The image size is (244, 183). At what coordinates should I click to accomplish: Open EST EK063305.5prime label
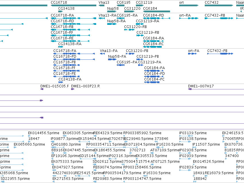pyautogui.click(x=78, y=133)
